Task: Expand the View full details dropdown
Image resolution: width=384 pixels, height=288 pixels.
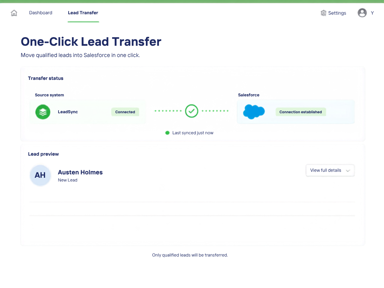Action: [330, 171]
